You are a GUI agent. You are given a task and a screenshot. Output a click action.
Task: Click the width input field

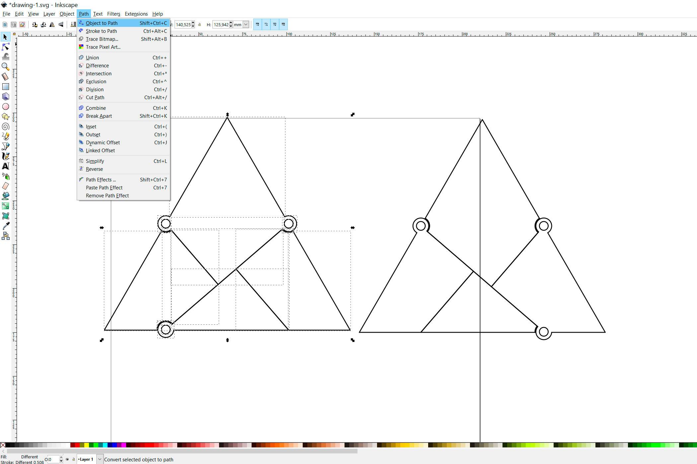point(183,25)
